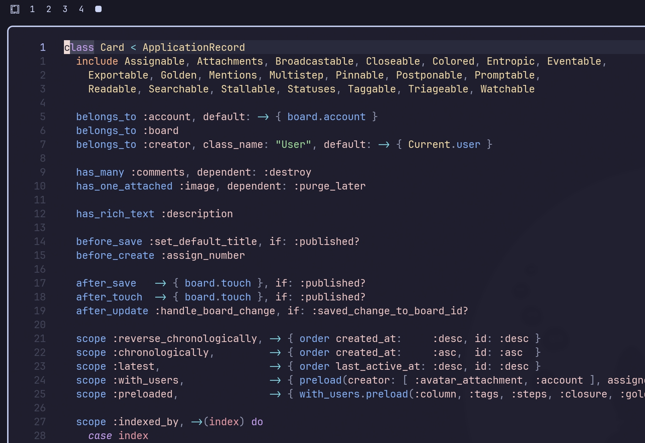Click 'ApplicationRecord' in the class definition

194,47
